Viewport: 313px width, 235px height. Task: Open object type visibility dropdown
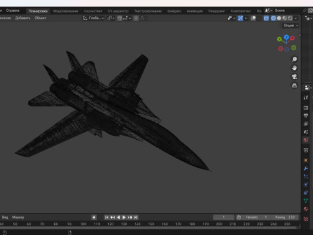tap(231, 18)
